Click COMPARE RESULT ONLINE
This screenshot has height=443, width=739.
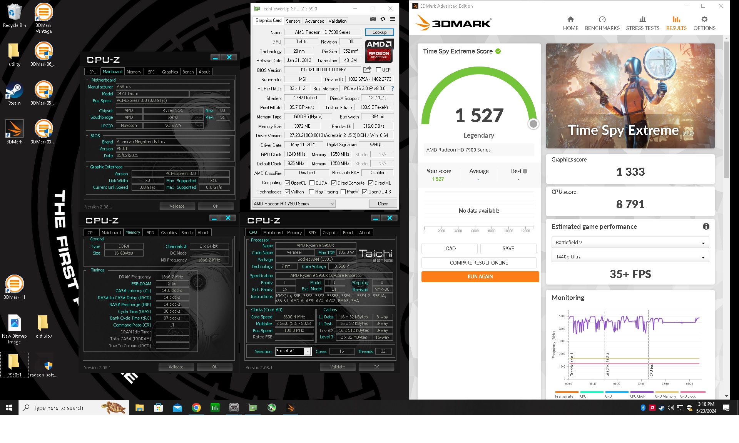(479, 263)
